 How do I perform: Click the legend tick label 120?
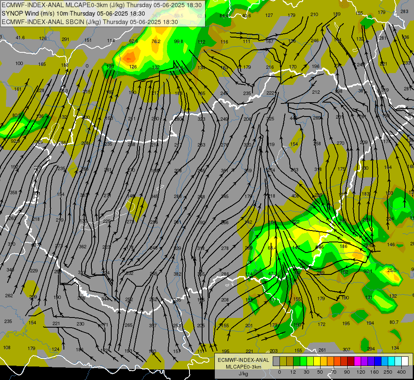tap(361, 372)
